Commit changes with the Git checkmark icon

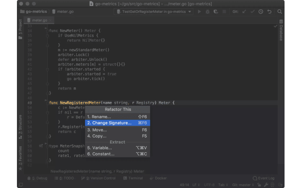(253, 12)
